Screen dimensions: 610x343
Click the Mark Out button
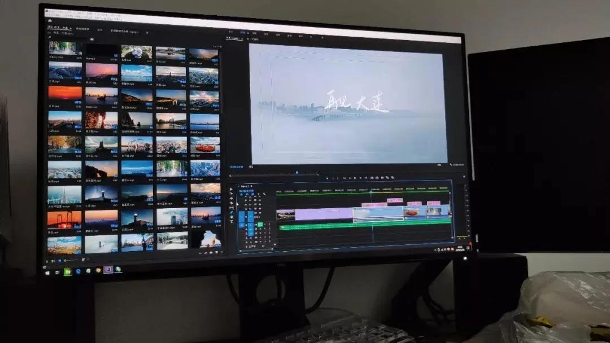click(338, 178)
